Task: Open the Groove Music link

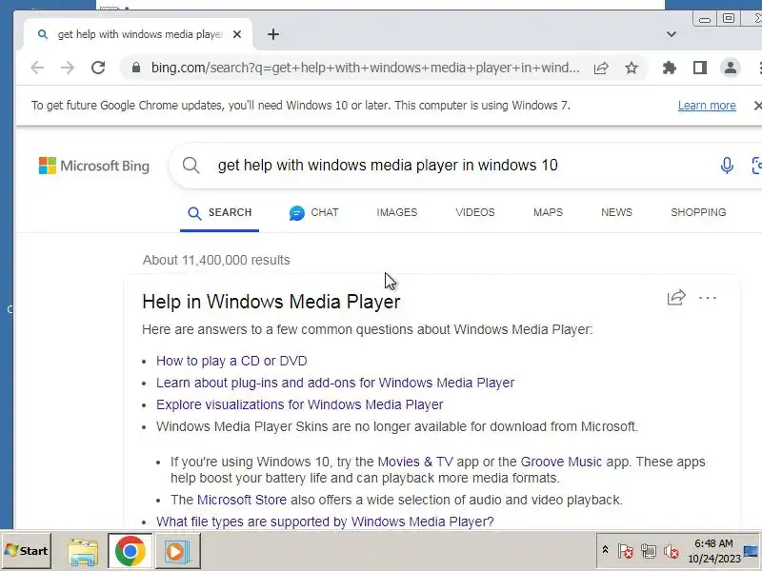Action: pos(561,462)
